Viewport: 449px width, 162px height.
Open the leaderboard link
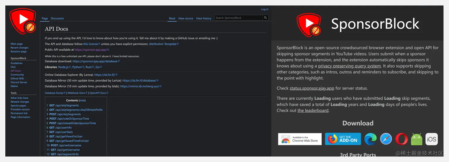[x=313, y=110]
